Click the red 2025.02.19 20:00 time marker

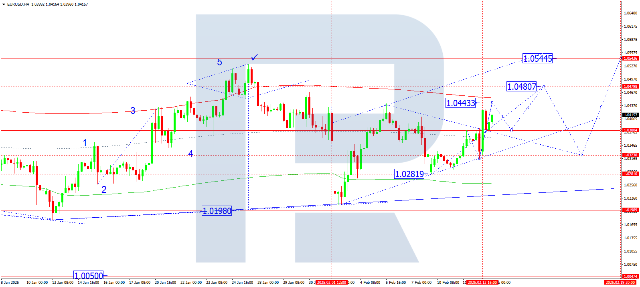pos(620,283)
